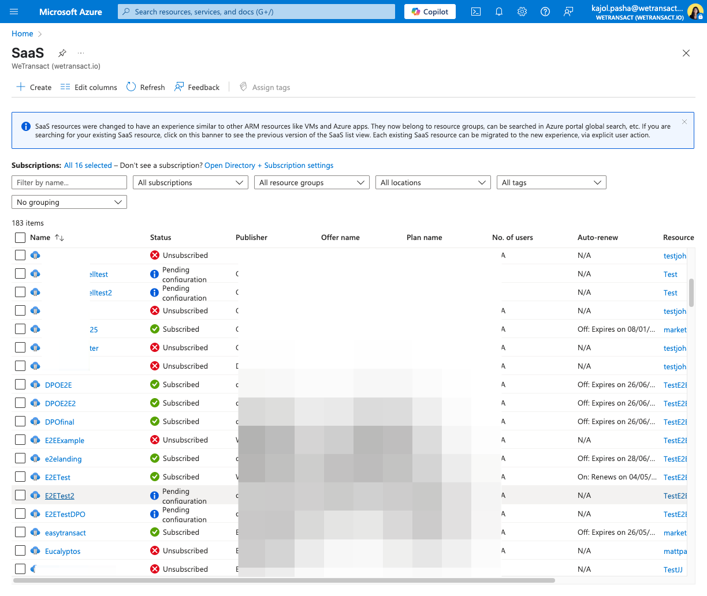Expand the All subscriptions dropdown
This screenshot has height=596, width=707.
[191, 182]
